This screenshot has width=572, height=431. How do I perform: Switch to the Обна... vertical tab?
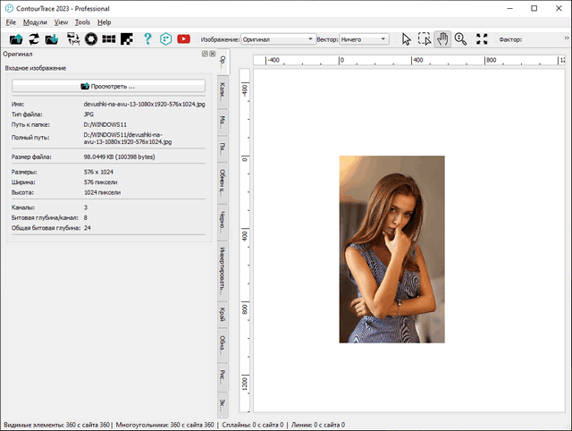(x=223, y=345)
